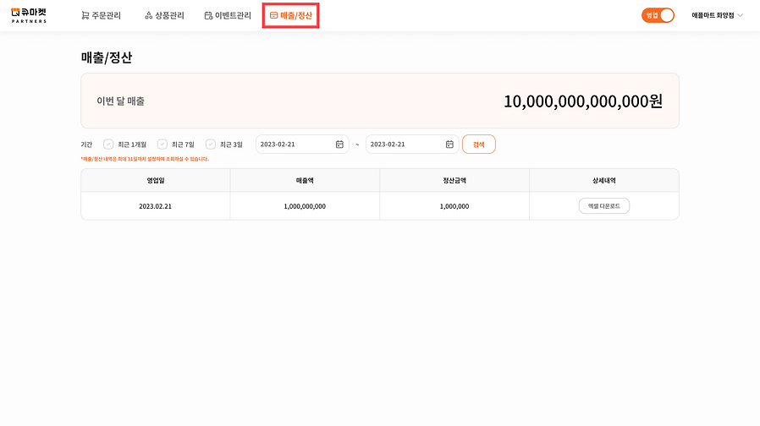Image resolution: width=760 pixels, height=426 pixels.
Task: Click the card icon beside 매출/정산
Action: coord(273,15)
